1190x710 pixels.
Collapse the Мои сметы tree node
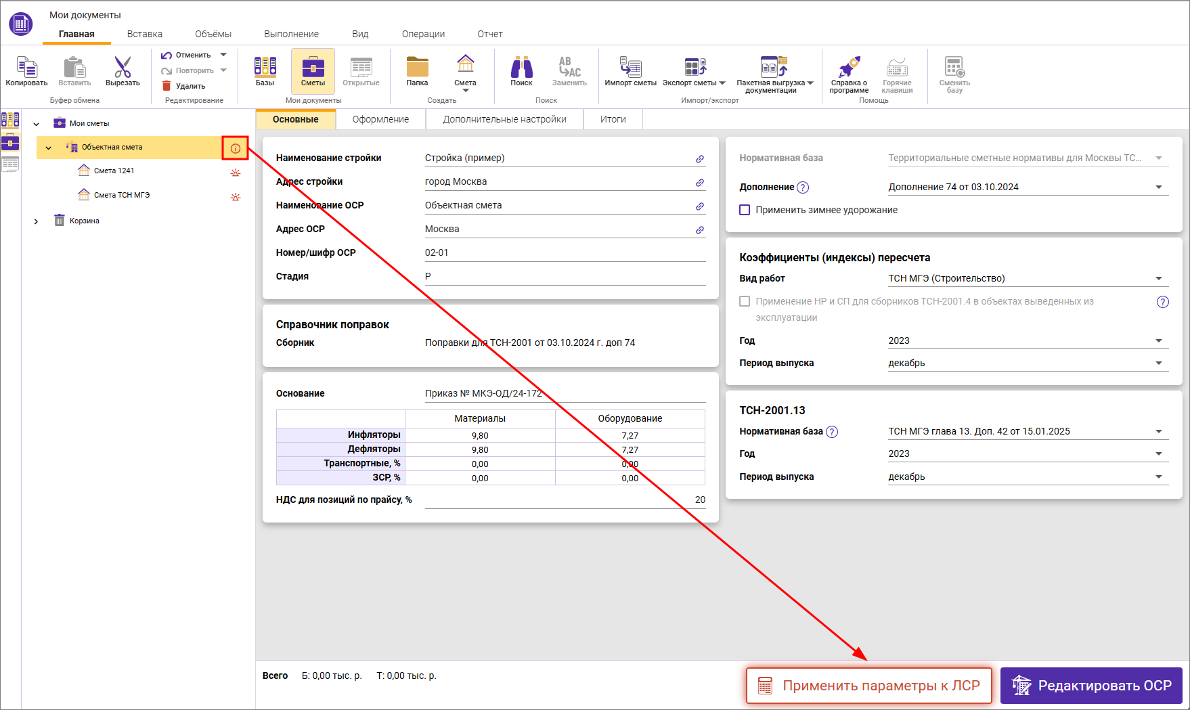pyautogui.click(x=37, y=124)
